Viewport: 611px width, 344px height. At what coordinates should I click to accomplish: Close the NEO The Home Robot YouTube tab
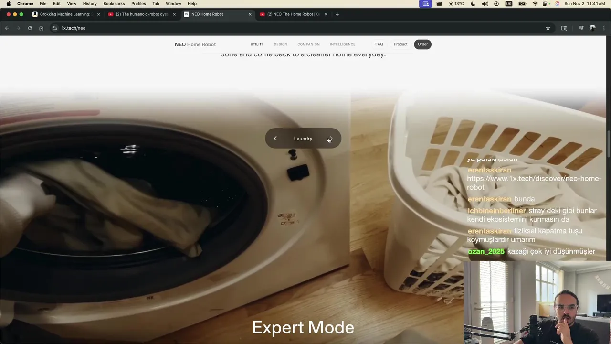point(326,14)
